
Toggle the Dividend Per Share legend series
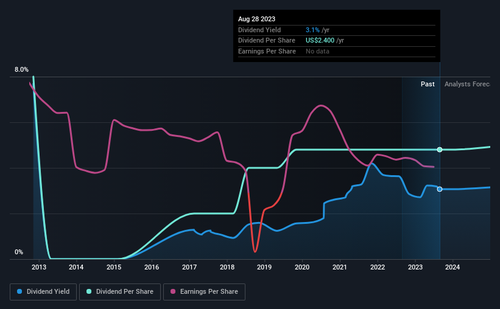[122, 292]
